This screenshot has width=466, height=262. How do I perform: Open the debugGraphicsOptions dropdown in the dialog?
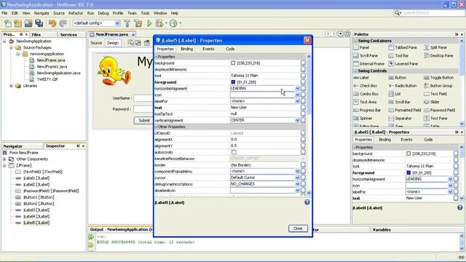(297, 184)
